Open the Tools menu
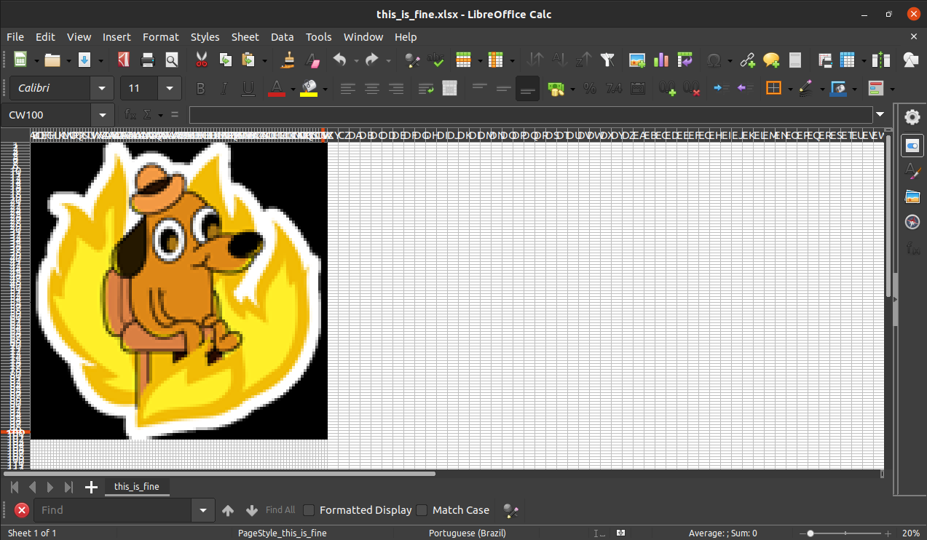The height and width of the screenshot is (540, 927). [319, 36]
